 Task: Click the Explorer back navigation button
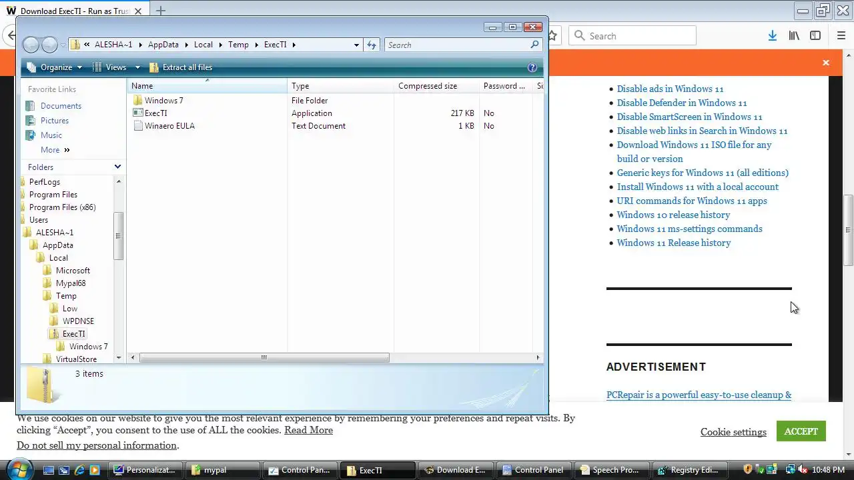[x=31, y=45]
